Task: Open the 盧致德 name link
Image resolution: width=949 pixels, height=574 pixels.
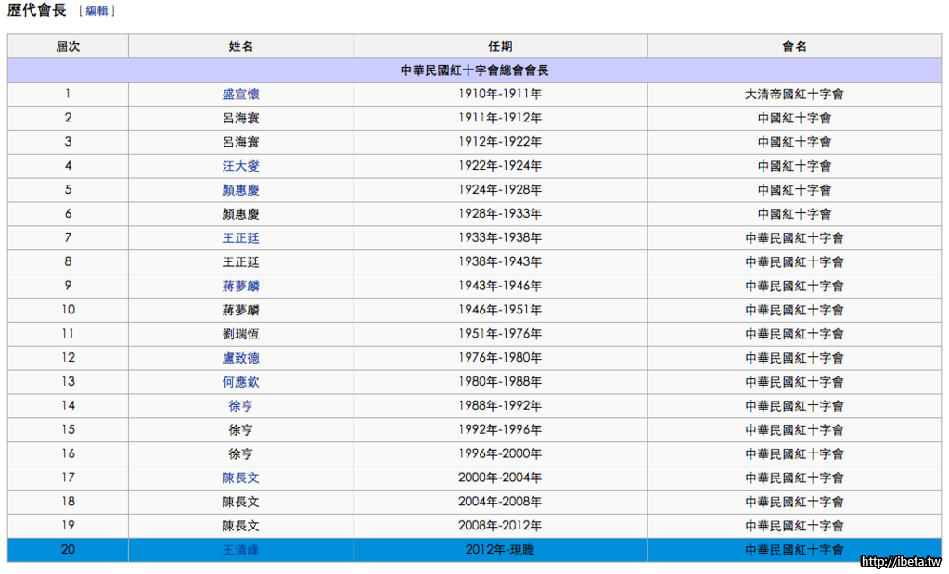Action: pyautogui.click(x=240, y=358)
